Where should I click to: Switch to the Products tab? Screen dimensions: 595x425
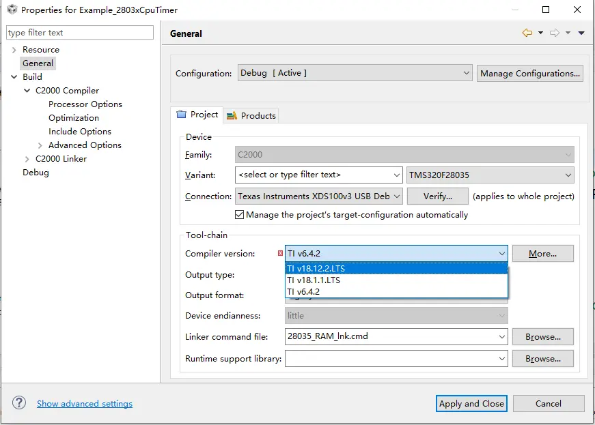click(251, 115)
